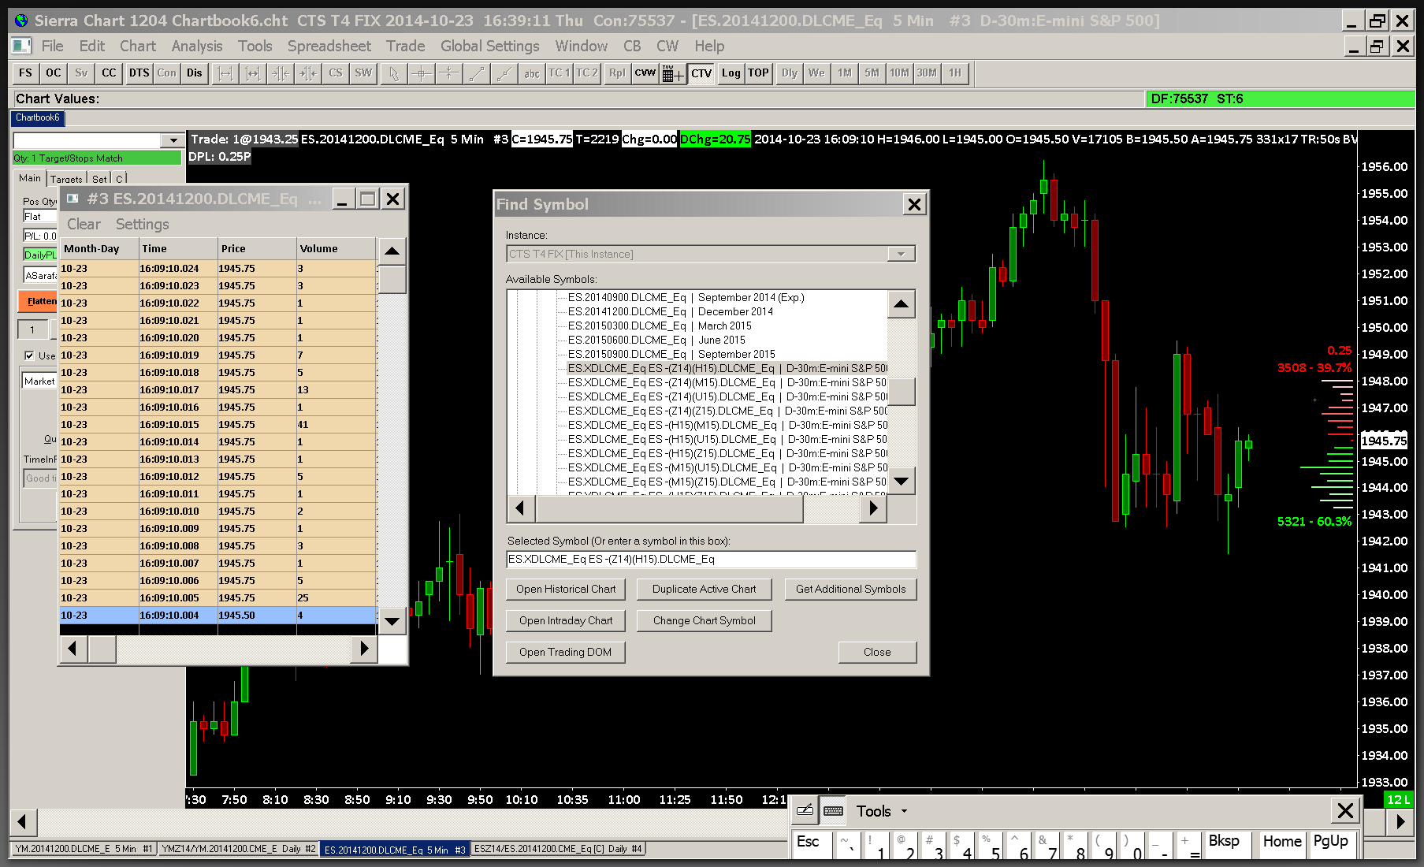The height and width of the screenshot is (867, 1424).
Task: Toggle the Use checkbox in trade panel
Action: coord(29,355)
